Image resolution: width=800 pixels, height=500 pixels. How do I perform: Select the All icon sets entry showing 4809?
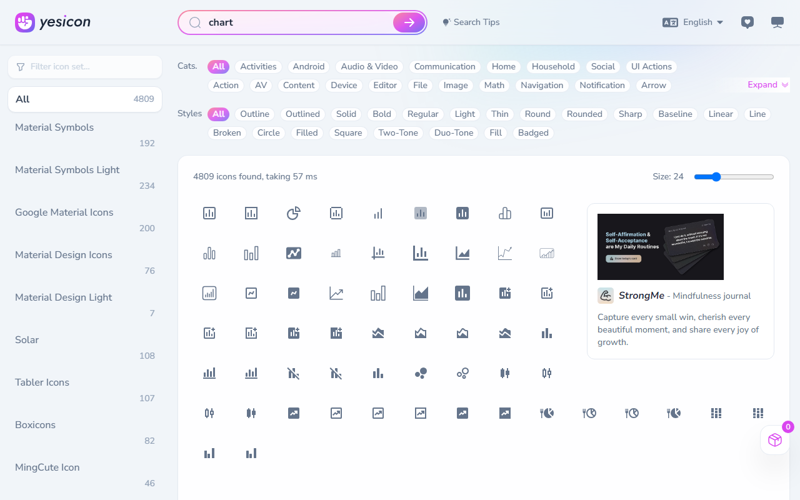click(85, 99)
